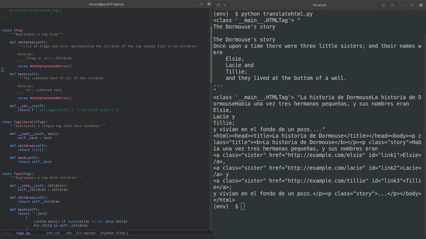Click the Terminal search magnifier icon
Screen dimensions: 426x239
tap(383, 5)
